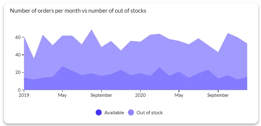Screen dimensions: 261x126
Task: Select the first September x-axis label
Action: [101, 95]
